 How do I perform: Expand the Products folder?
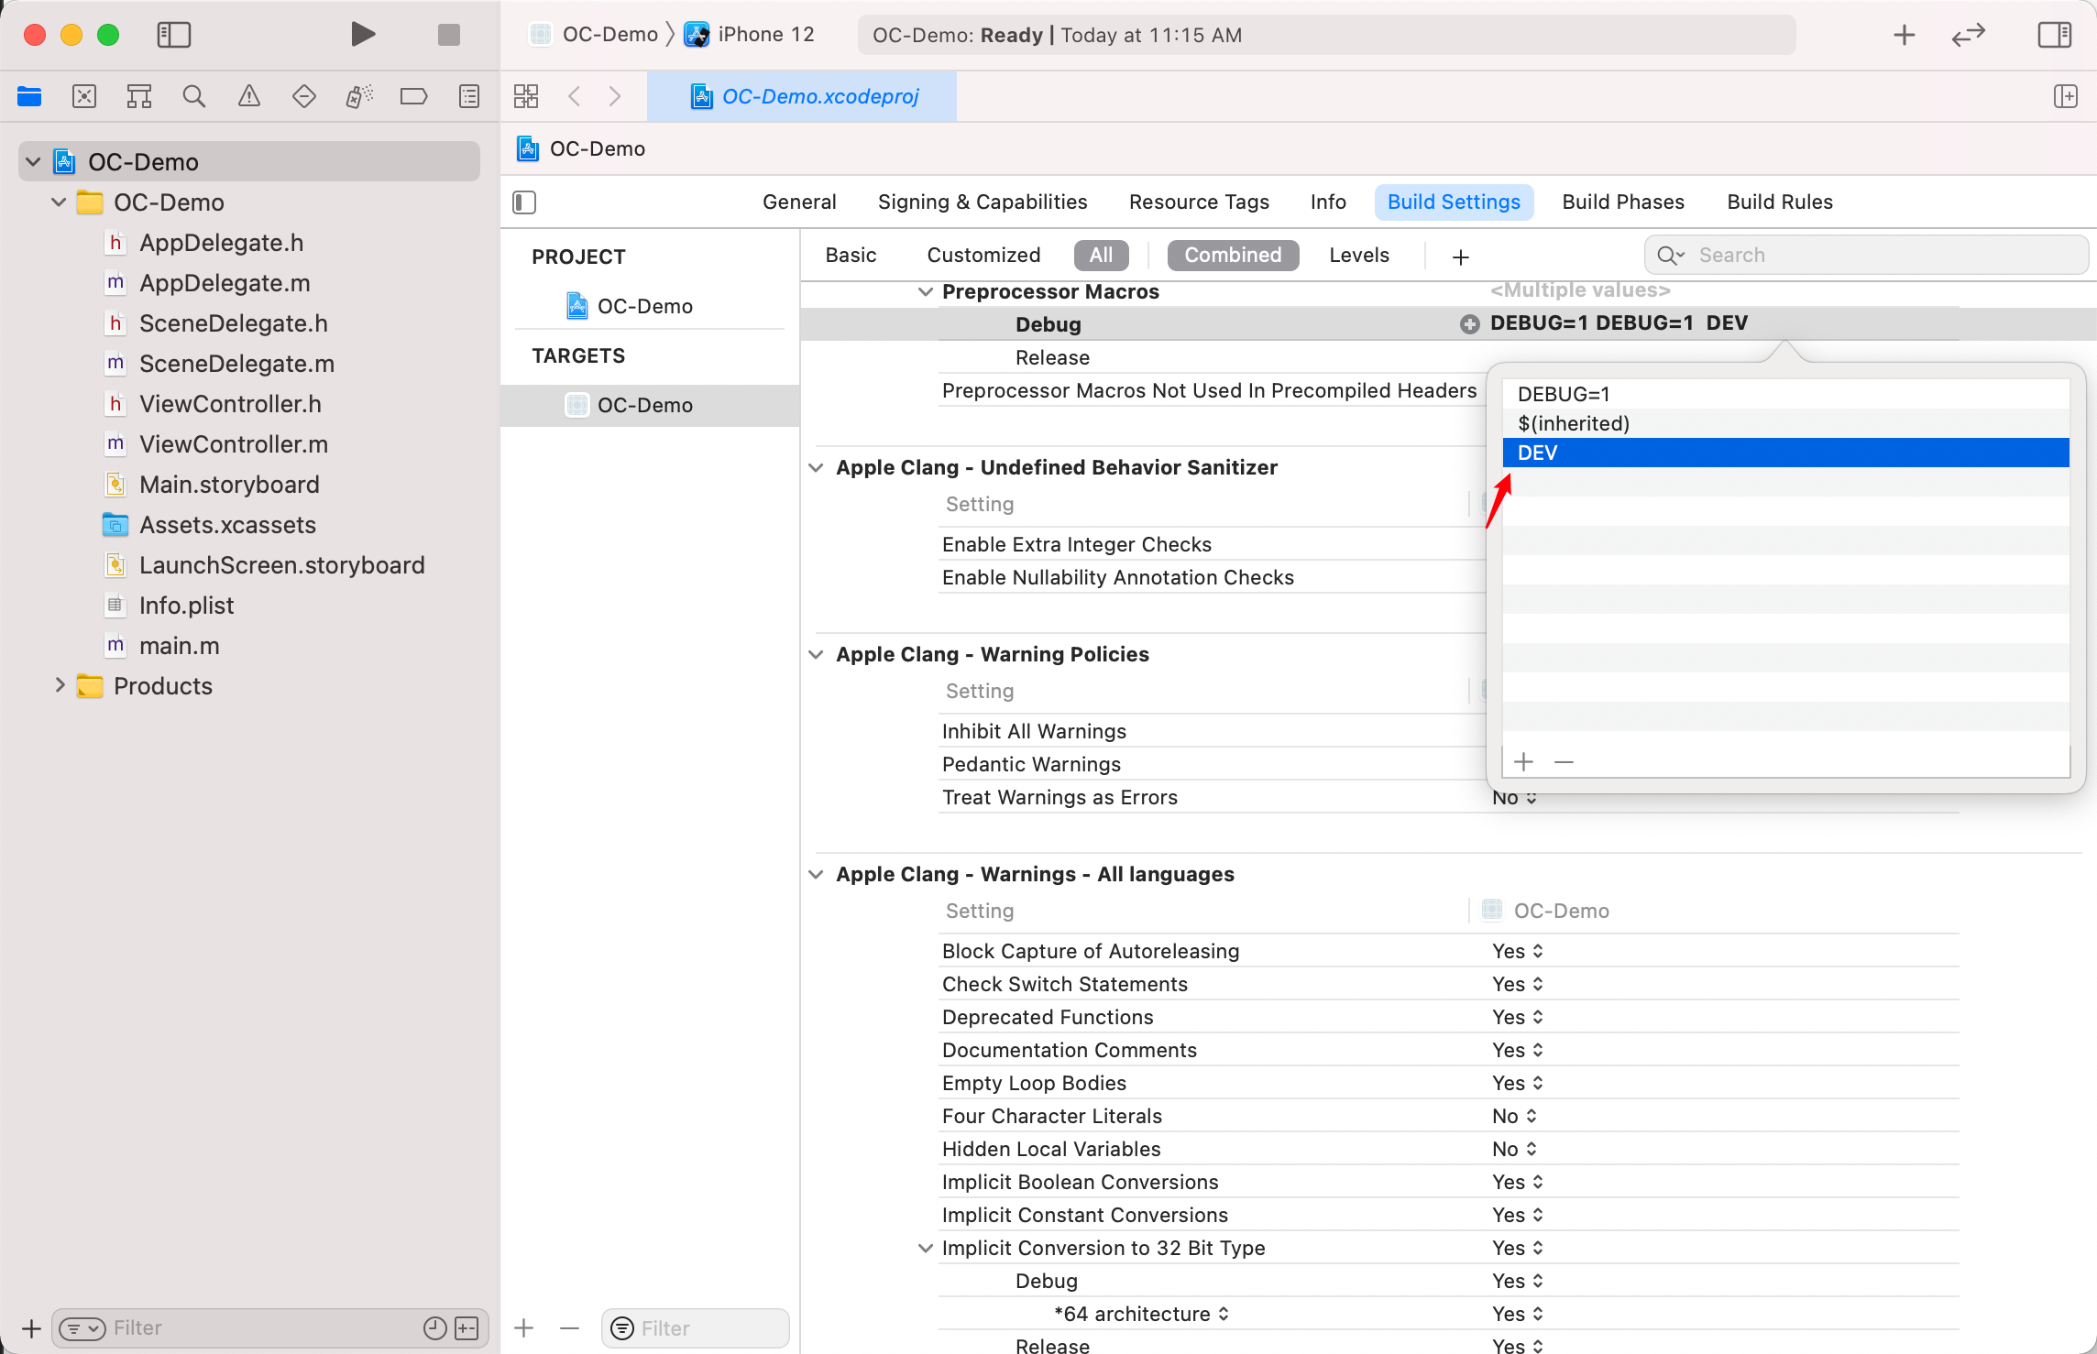click(x=60, y=685)
